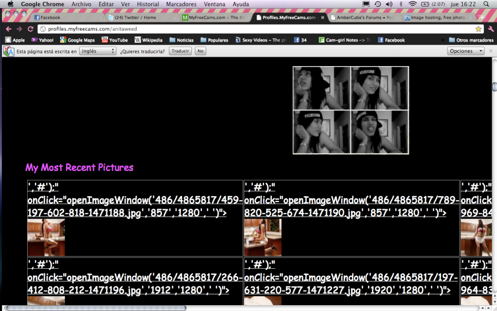Go forward to the next page
This screenshot has height=311, width=497.
coord(19,29)
